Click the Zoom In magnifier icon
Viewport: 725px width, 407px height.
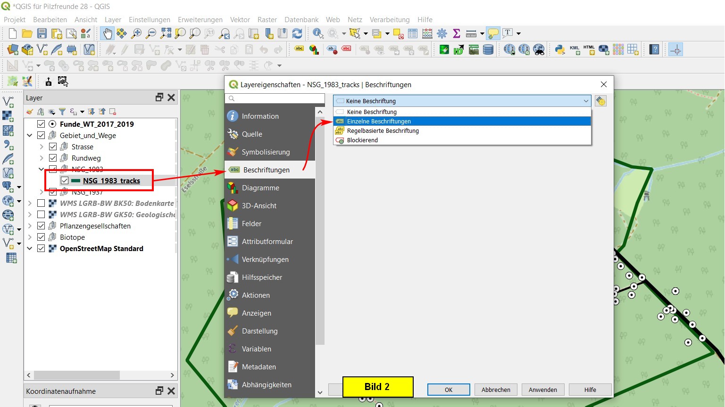pos(136,33)
